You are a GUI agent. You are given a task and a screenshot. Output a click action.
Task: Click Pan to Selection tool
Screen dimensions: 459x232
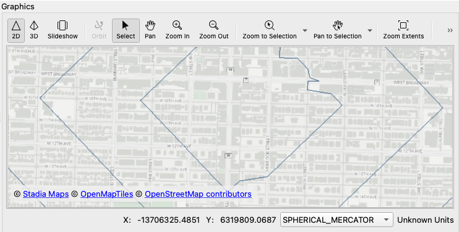(338, 30)
